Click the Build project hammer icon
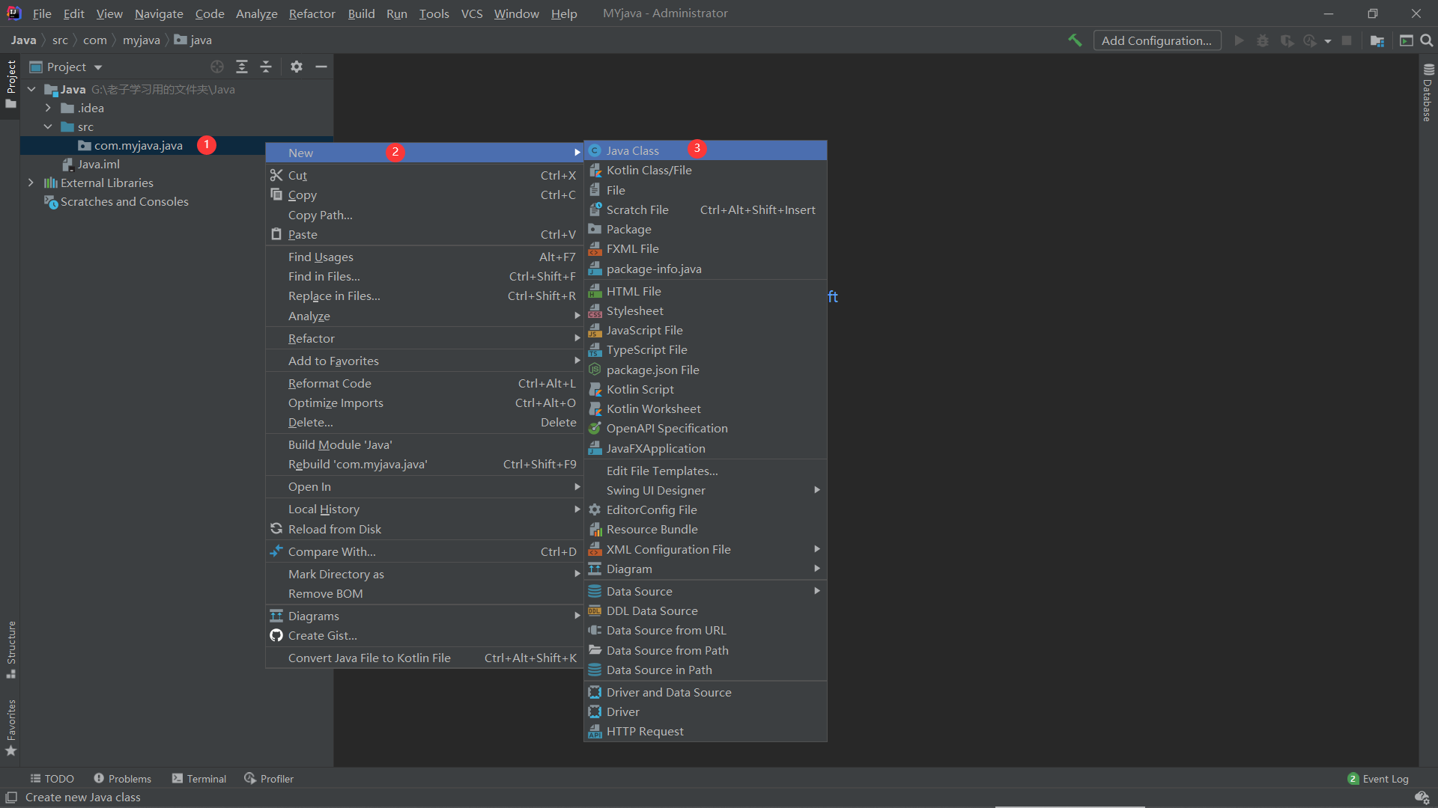 pyautogui.click(x=1075, y=40)
